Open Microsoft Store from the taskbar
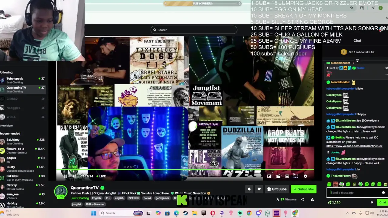 (x=167, y=213)
